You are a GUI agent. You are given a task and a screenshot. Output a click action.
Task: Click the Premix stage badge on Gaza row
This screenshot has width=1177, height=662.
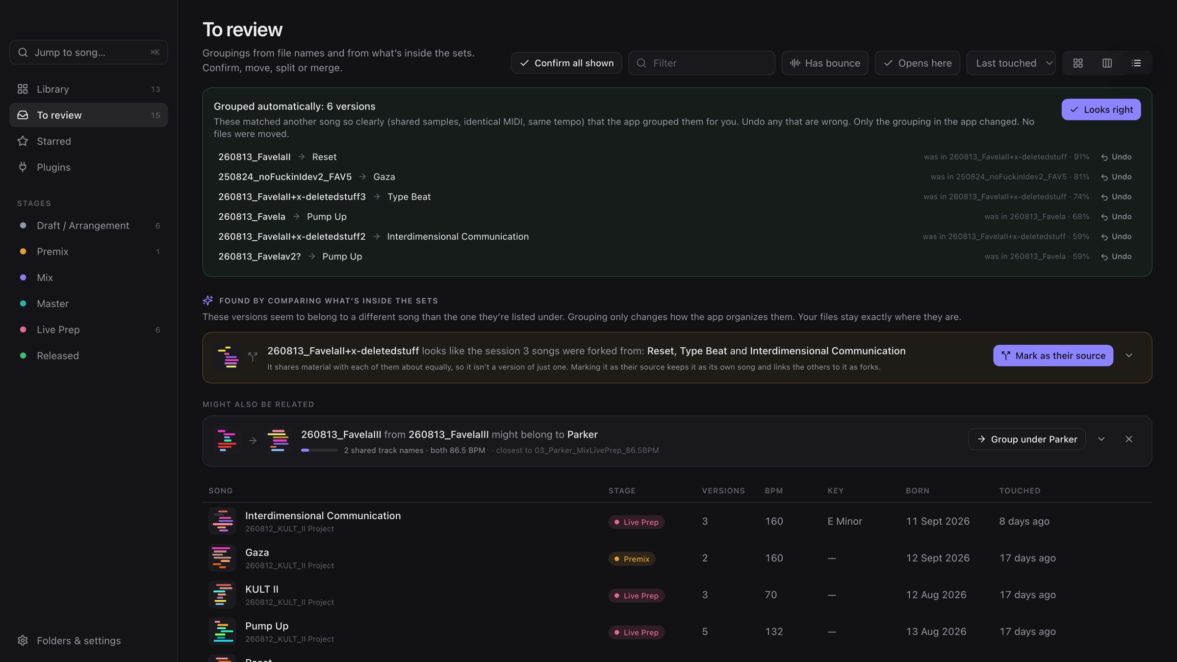click(x=632, y=559)
